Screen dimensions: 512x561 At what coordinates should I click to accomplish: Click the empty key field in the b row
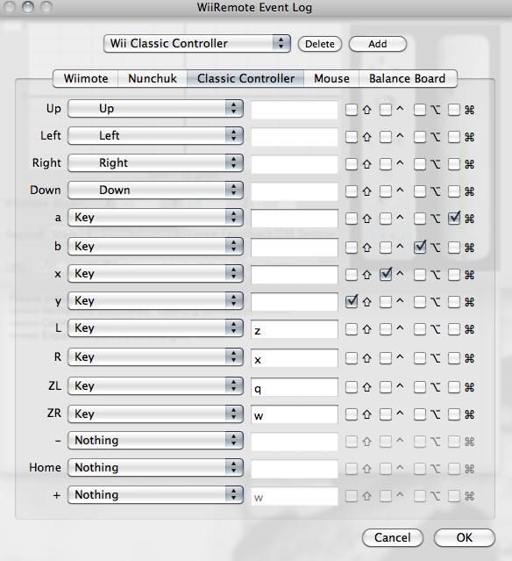pos(295,248)
